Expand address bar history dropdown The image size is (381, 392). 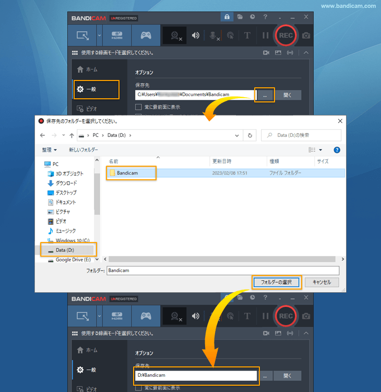pos(236,135)
